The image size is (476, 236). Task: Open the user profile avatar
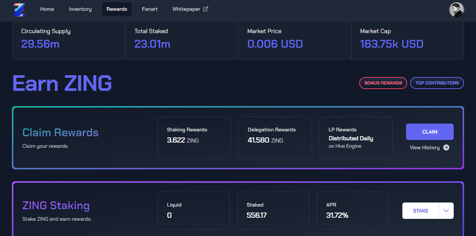coord(457,10)
